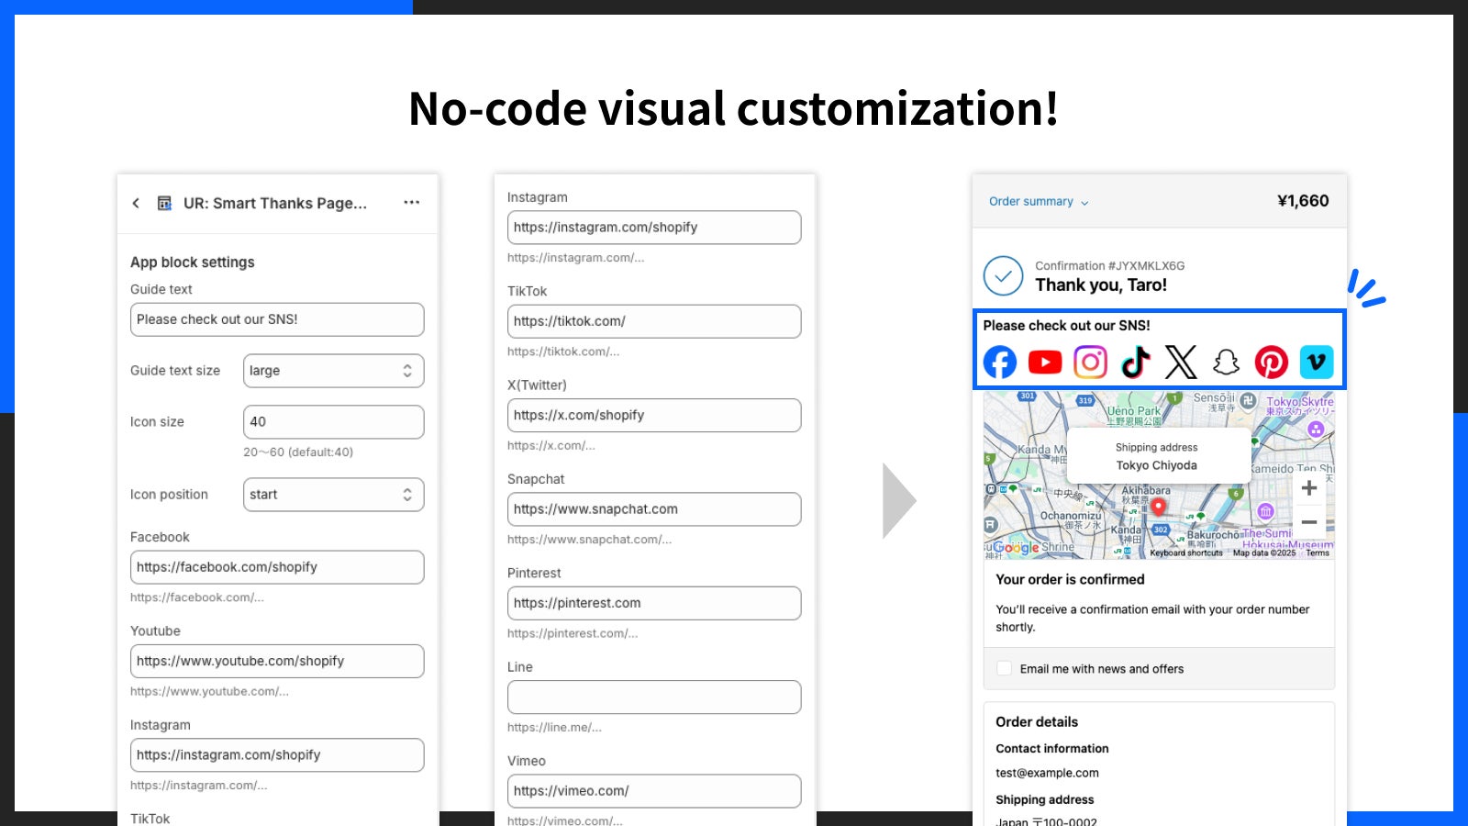Open the three-dot more options menu
The width and height of the screenshot is (1468, 826).
pyautogui.click(x=412, y=202)
